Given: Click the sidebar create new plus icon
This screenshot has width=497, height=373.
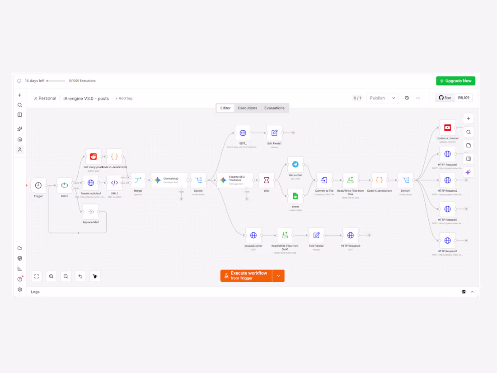Looking at the screenshot, I should click(x=19, y=95).
